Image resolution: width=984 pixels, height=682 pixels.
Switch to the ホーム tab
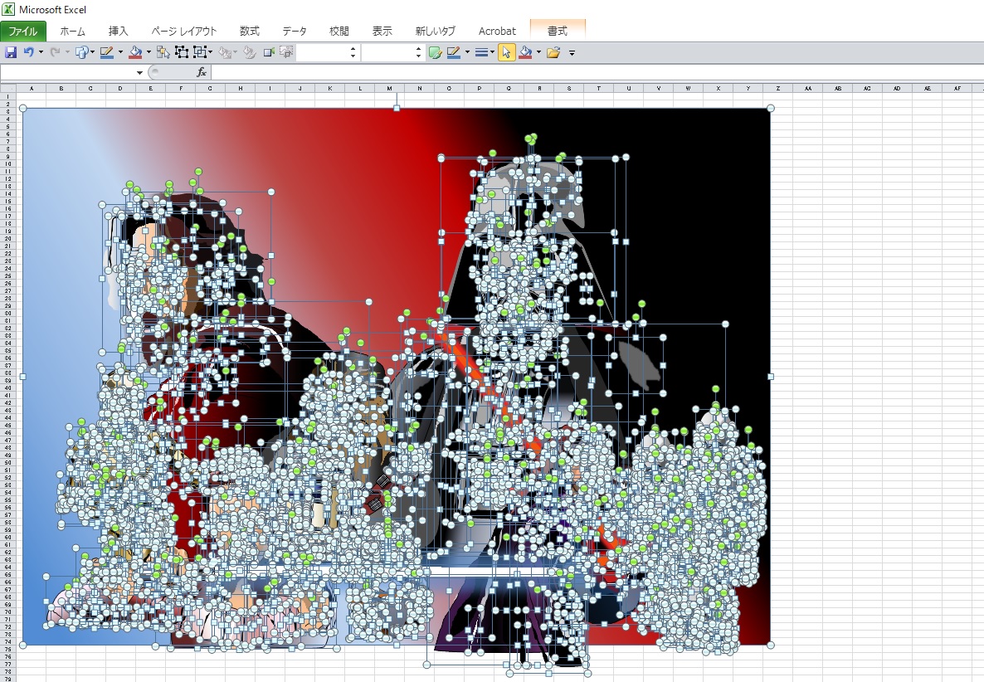tap(73, 31)
